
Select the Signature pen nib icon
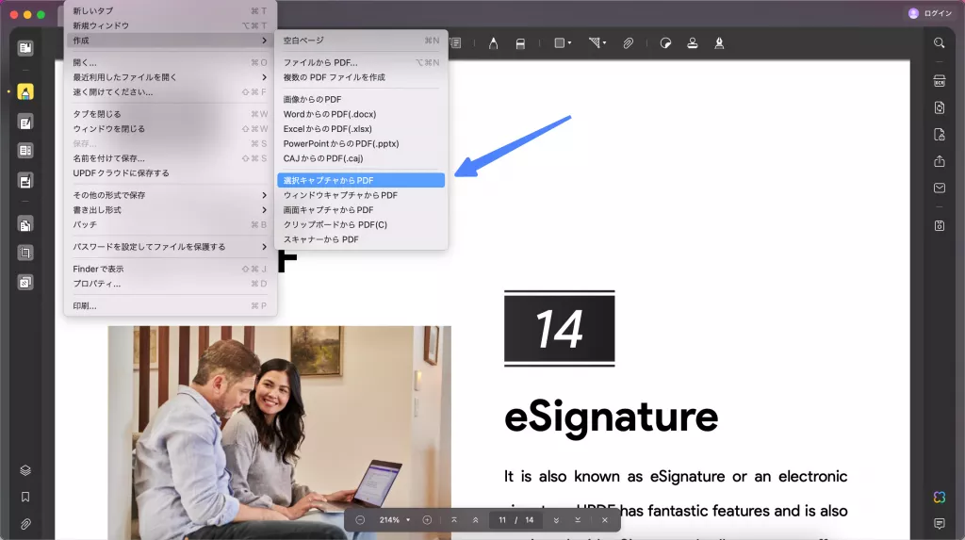click(x=719, y=43)
